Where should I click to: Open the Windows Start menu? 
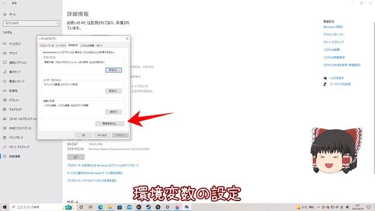[x=5, y=207]
